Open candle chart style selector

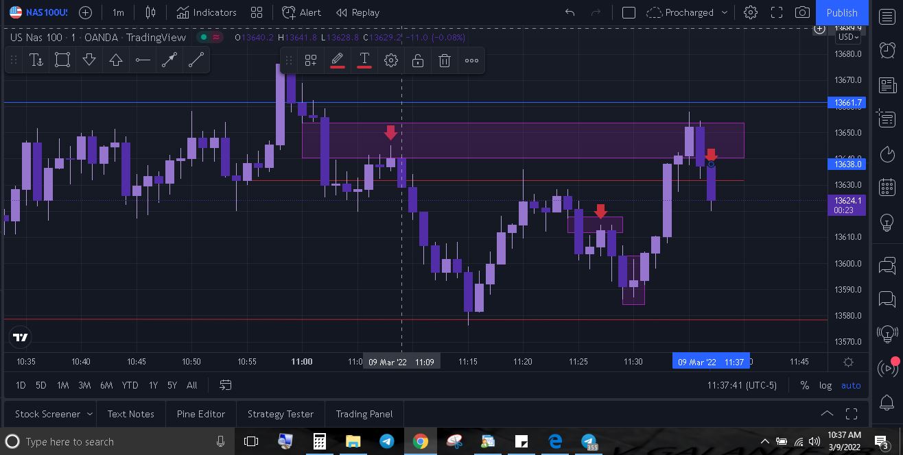click(150, 12)
